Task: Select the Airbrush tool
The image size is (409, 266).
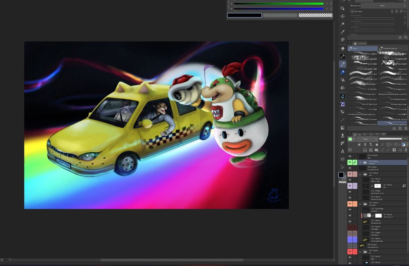Action: tap(342, 80)
